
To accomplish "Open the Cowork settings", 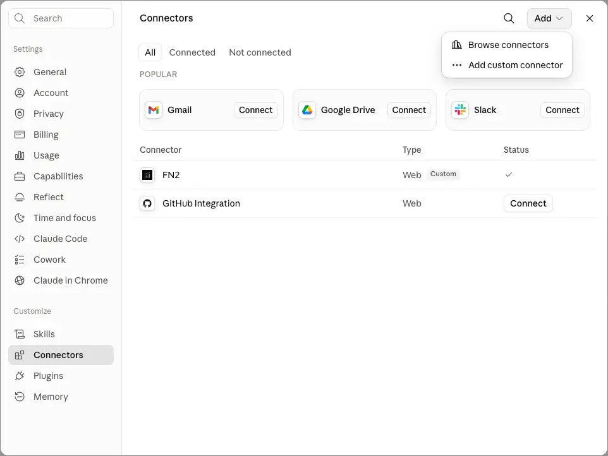I will coord(61,260).
